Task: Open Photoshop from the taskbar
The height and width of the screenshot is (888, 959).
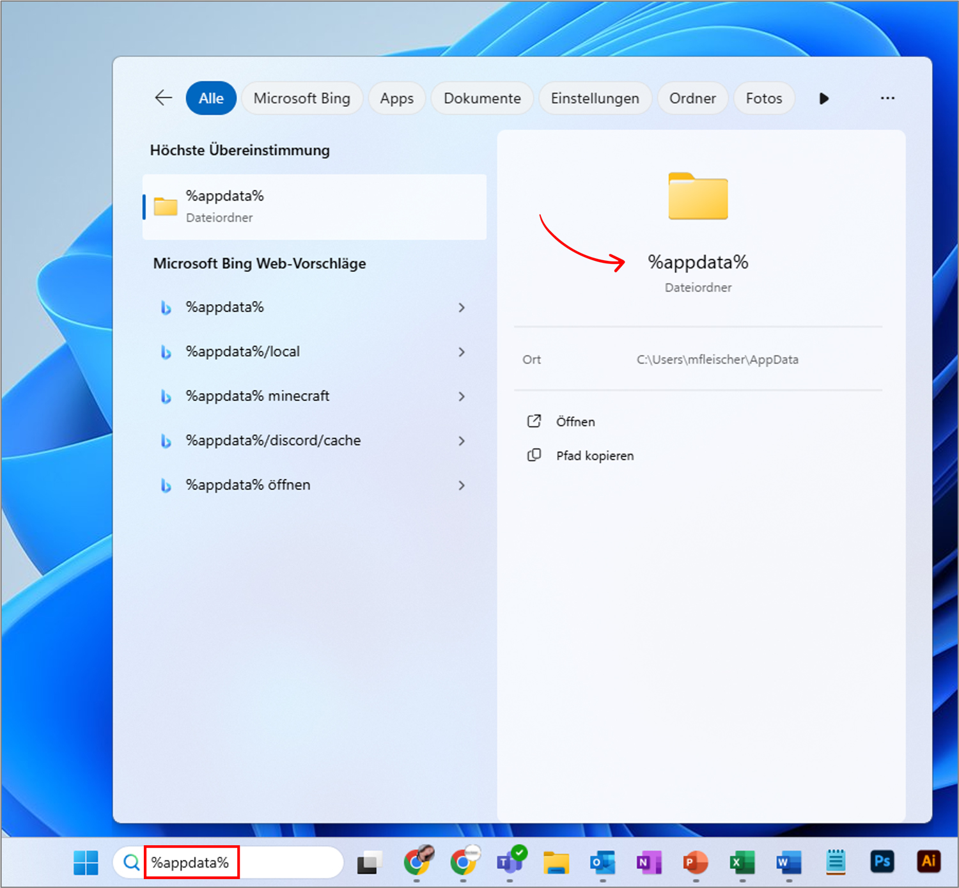Action: coord(882,861)
